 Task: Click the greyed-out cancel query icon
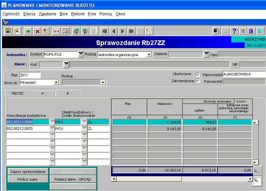tap(94, 31)
